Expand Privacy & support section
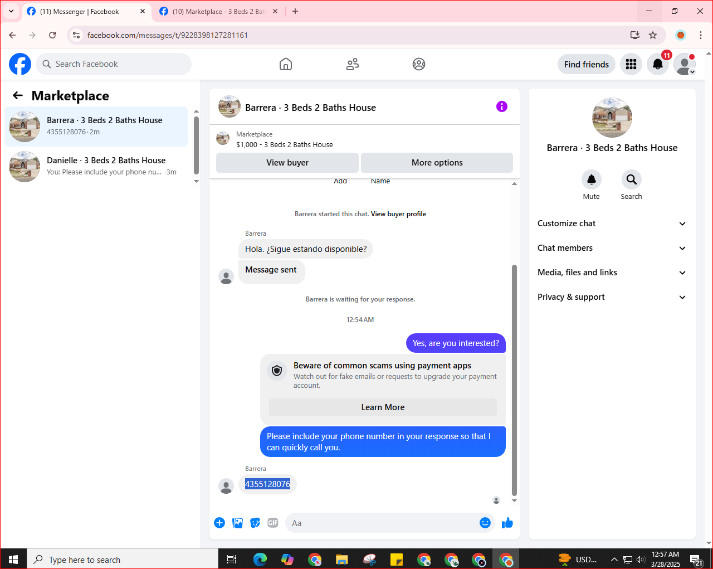 tap(612, 297)
